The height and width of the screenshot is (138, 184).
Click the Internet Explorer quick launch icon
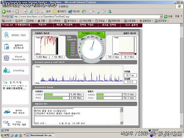(16, 135)
